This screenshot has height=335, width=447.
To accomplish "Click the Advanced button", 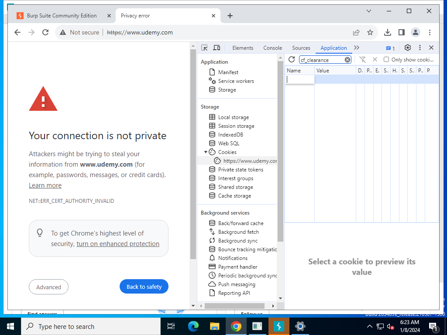I will point(48,287).
